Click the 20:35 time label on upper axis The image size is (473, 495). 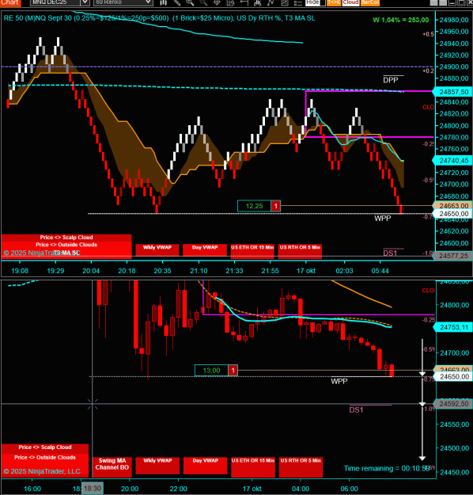(162, 271)
